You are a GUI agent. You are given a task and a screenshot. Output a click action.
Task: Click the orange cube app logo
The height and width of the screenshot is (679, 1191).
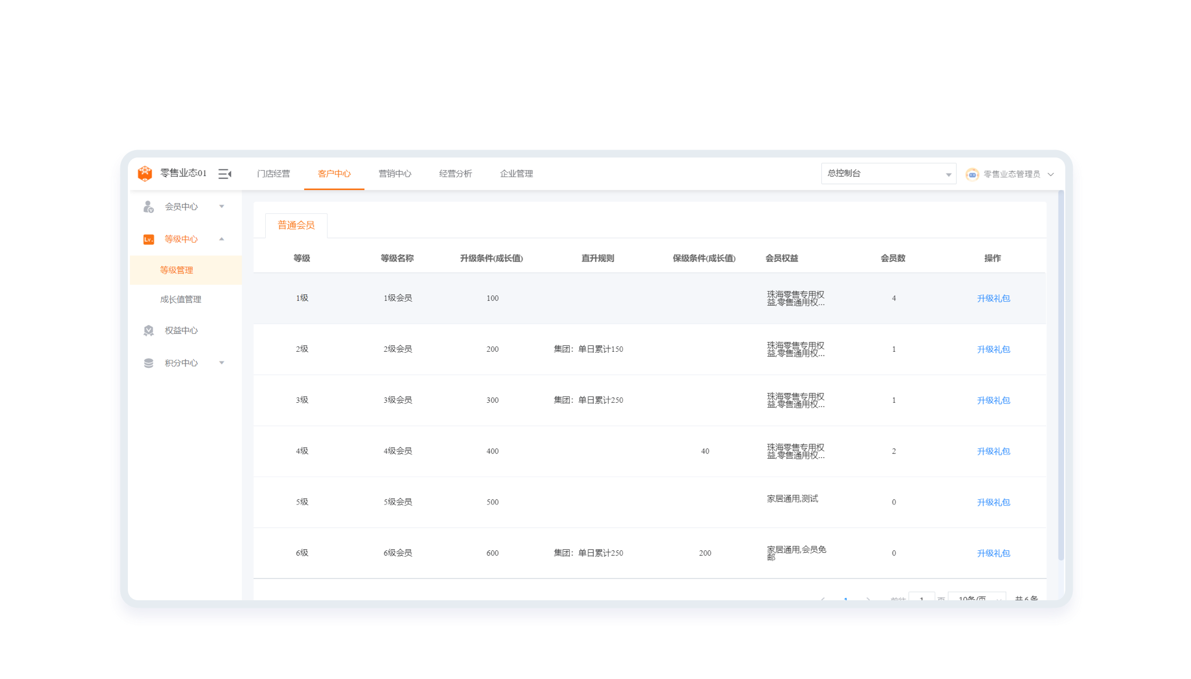[x=145, y=173]
